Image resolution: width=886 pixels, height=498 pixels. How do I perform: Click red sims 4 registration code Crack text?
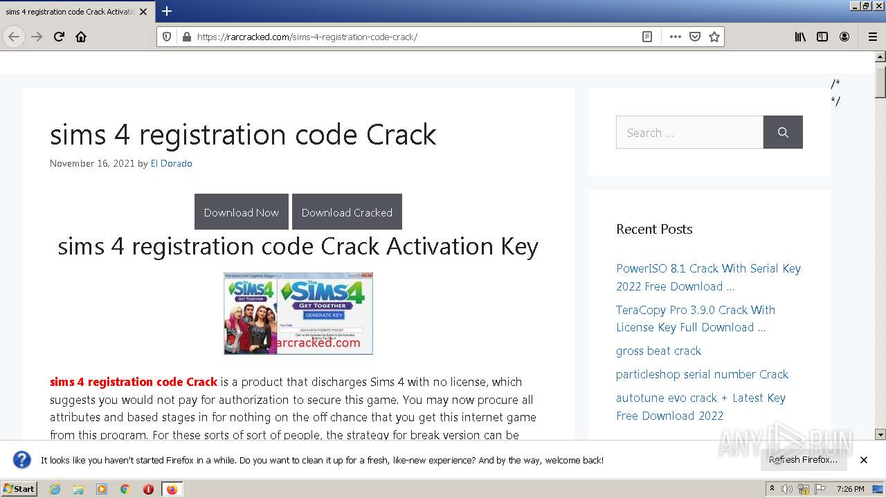click(134, 382)
